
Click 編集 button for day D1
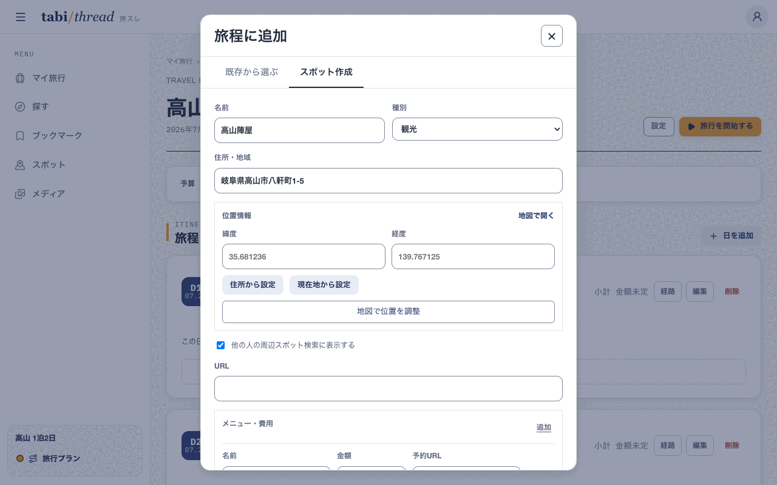point(700,292)
